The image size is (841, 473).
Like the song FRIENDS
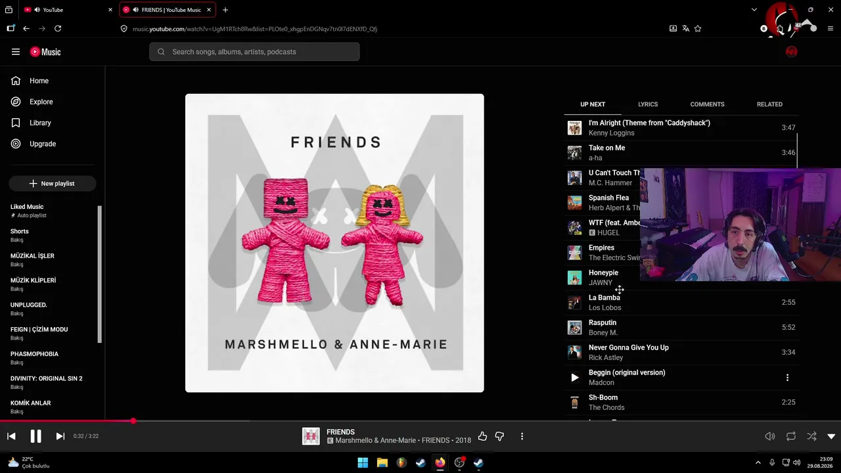tap(482, 436)
